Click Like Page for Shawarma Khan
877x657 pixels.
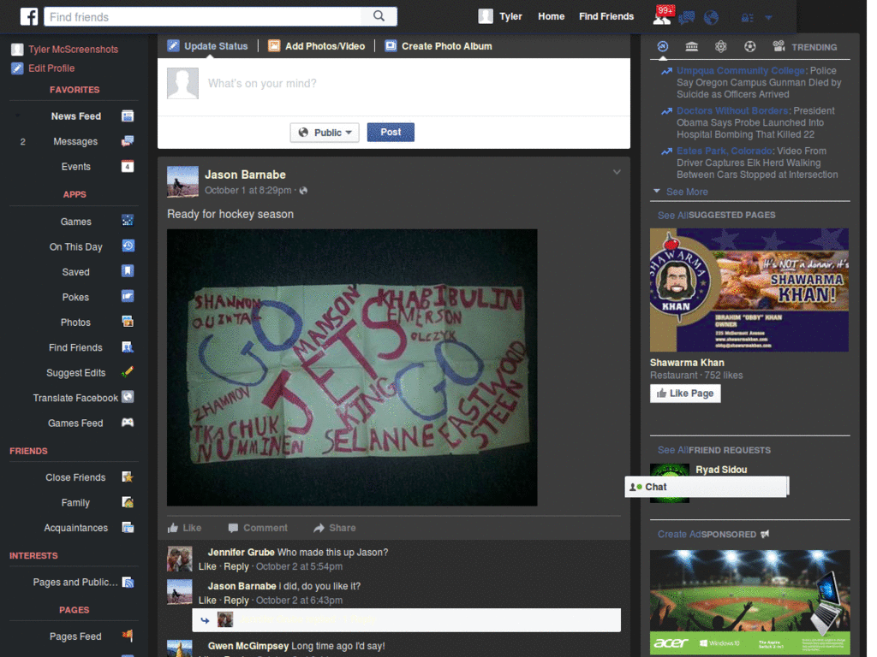(684, 393)
